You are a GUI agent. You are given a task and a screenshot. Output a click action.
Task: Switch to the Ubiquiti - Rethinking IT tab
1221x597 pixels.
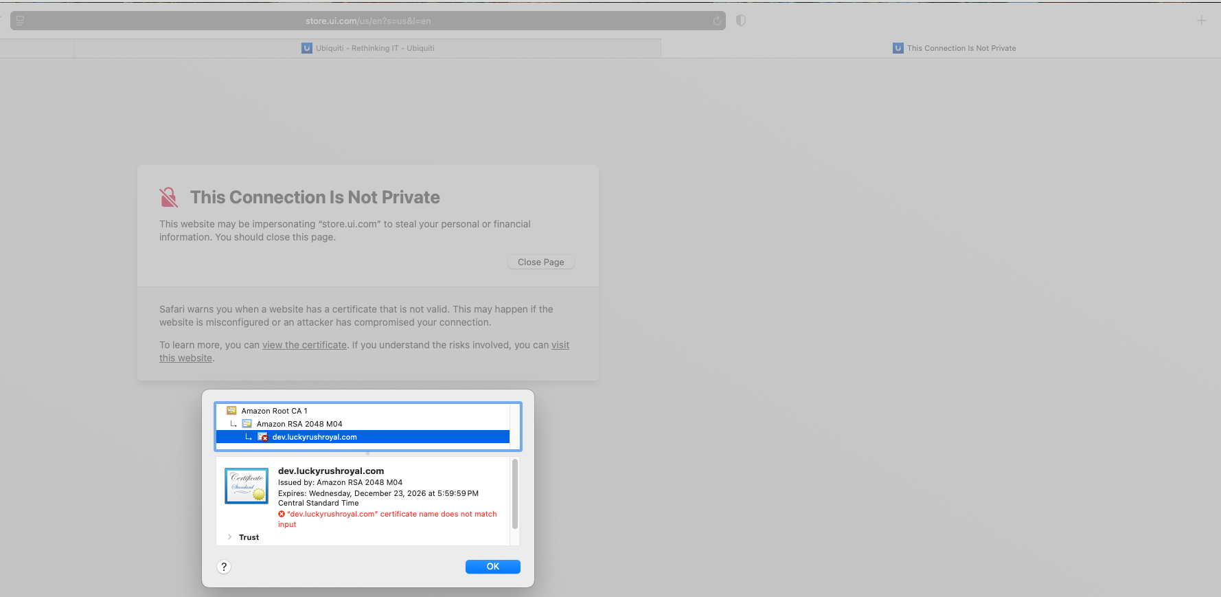[368, 48]
